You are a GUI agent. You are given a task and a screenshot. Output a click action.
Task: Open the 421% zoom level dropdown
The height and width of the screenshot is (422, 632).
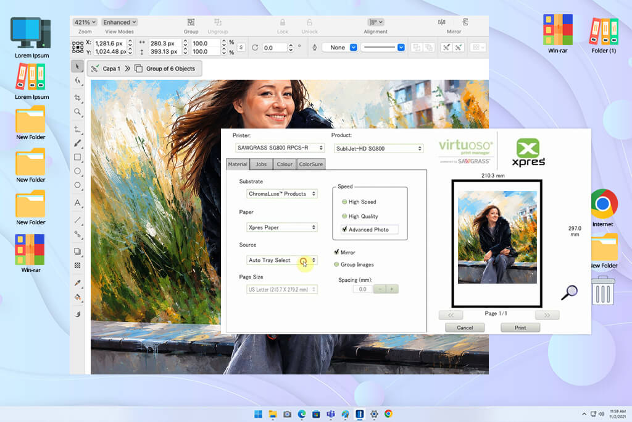pyautogui.click(x=85, y=22)
